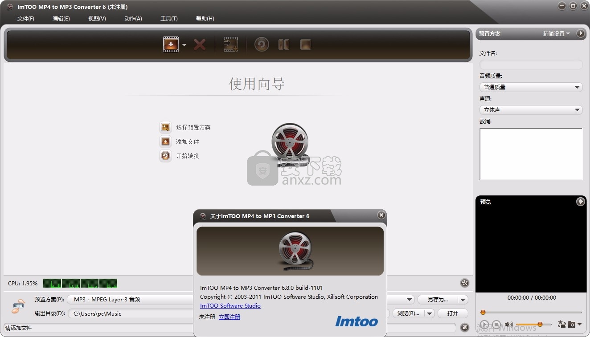This screenshot has height=337, width=590.
Task: Click the camera snapshot icon under preview
Action: 571,325
